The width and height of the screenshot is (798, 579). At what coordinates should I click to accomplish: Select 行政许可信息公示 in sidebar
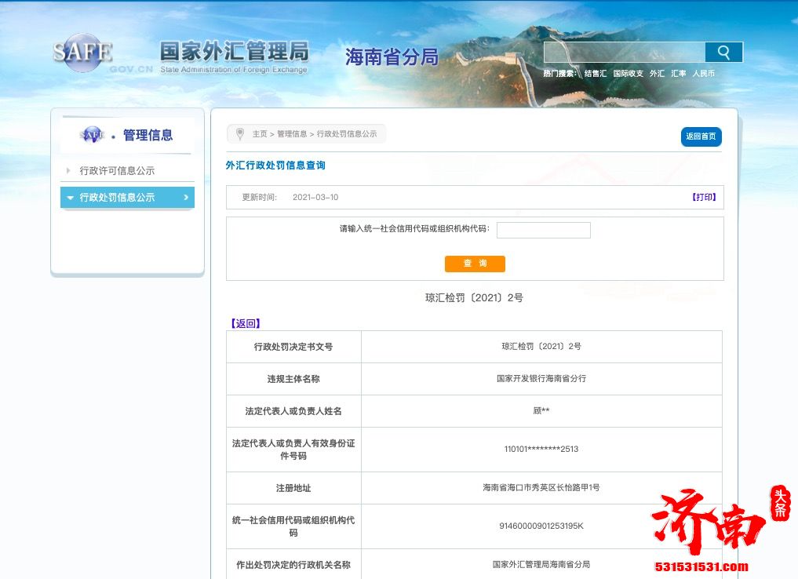tap(115, 170)
